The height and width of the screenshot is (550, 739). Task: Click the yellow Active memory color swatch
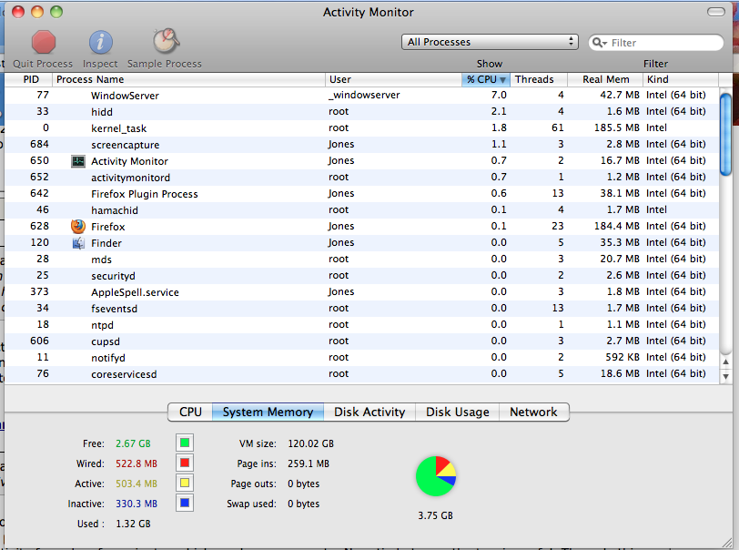[185, 483]
